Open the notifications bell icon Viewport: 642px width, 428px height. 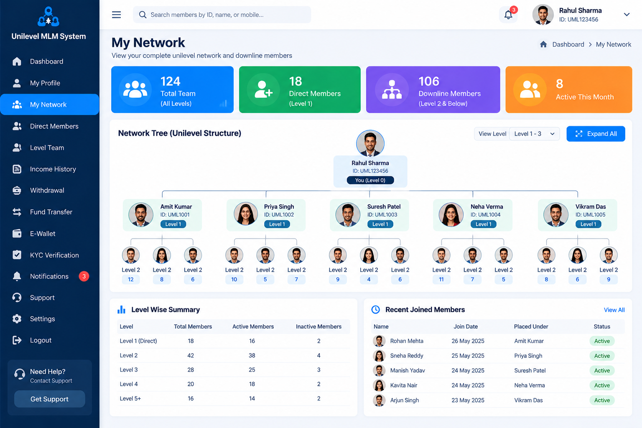[508, 15]
